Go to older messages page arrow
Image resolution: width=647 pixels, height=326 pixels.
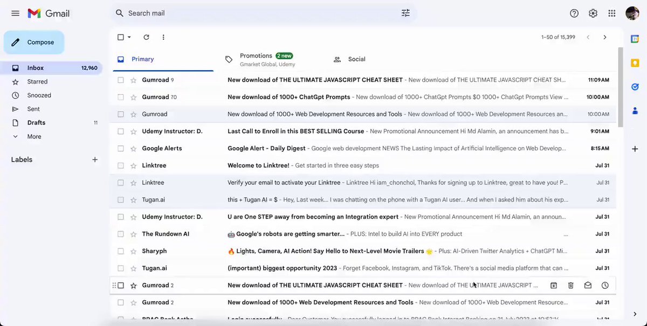pos(605,37)
